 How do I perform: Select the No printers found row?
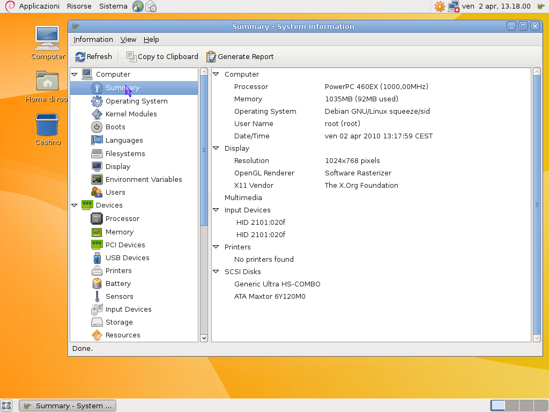(x=371, y=259)
